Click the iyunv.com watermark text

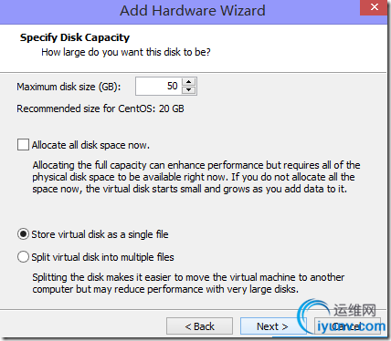click(351, 326)
